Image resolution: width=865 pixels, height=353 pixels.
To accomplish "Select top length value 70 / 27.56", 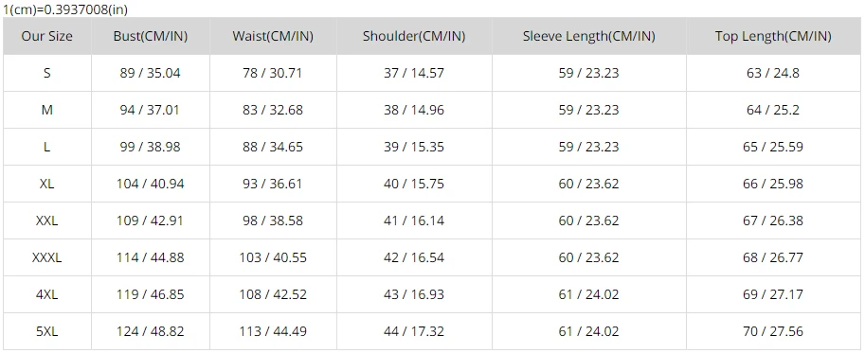I will point(773,331).
